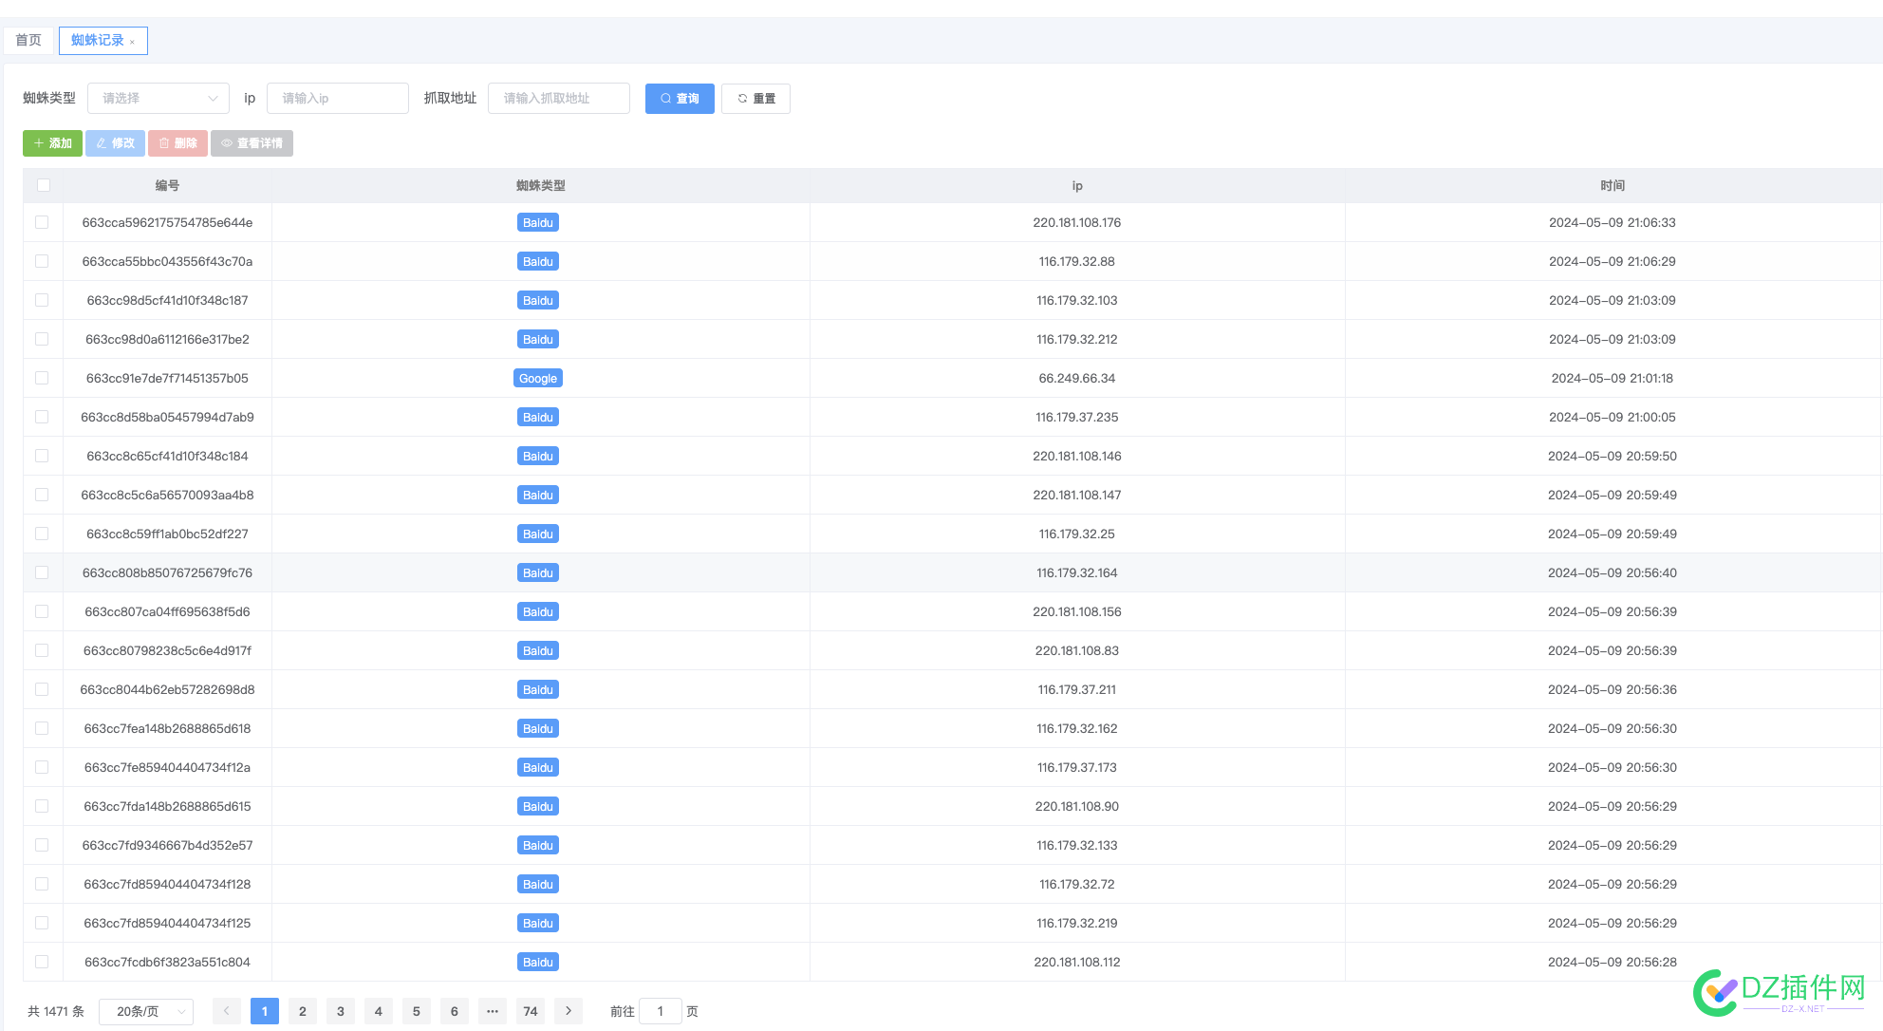Click the 查询 search button

680,99
